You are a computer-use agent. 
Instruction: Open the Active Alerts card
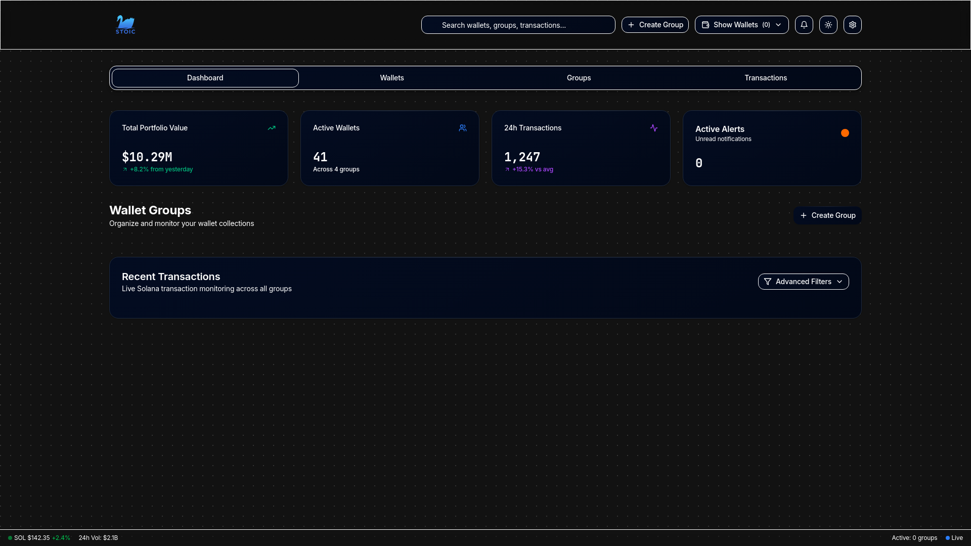(772, 148)
